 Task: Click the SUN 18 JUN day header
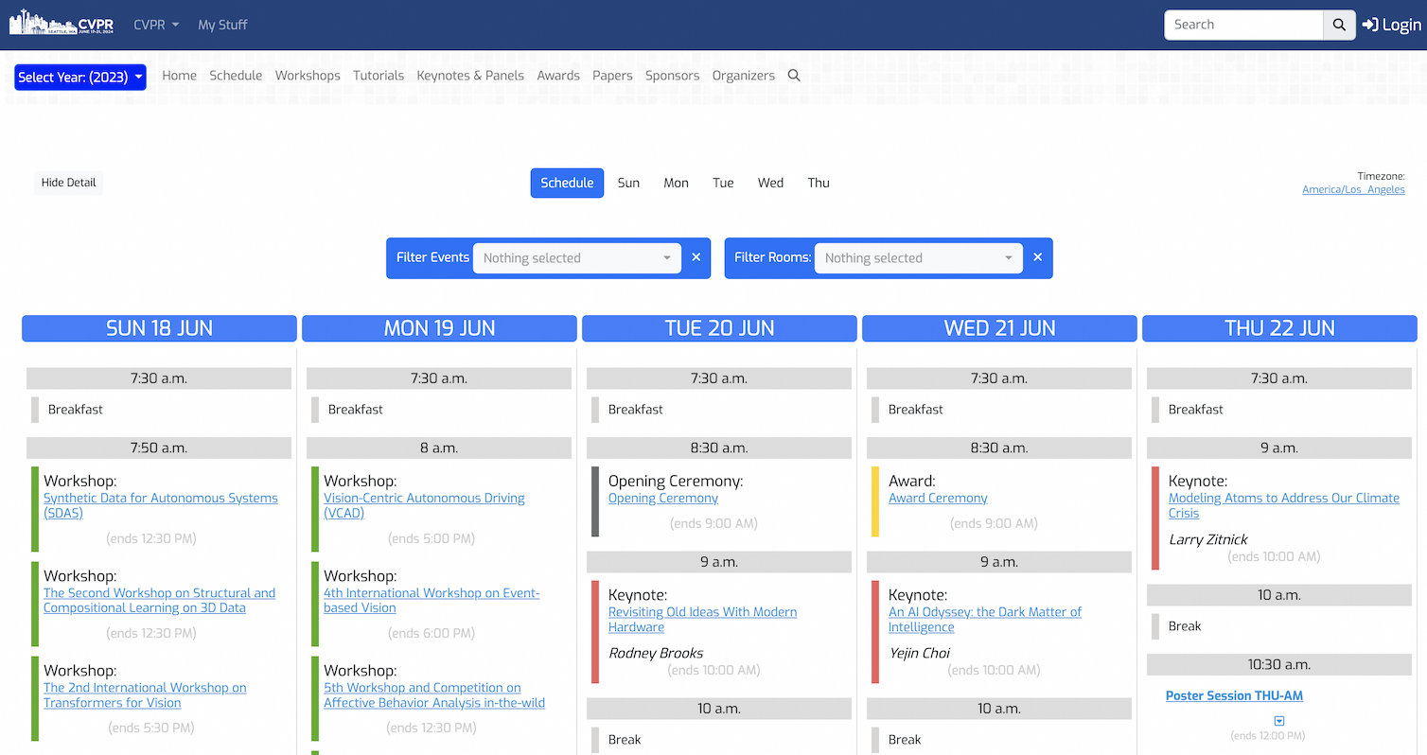159,328
